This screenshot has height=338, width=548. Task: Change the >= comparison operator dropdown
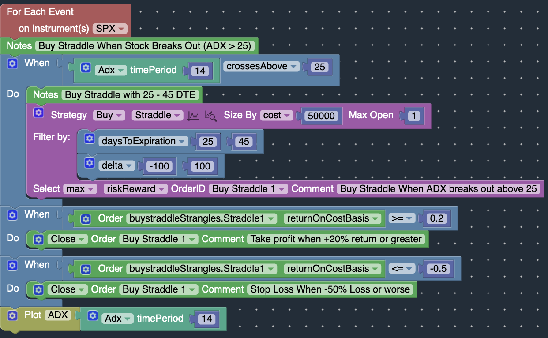click(x=402, y=218)
